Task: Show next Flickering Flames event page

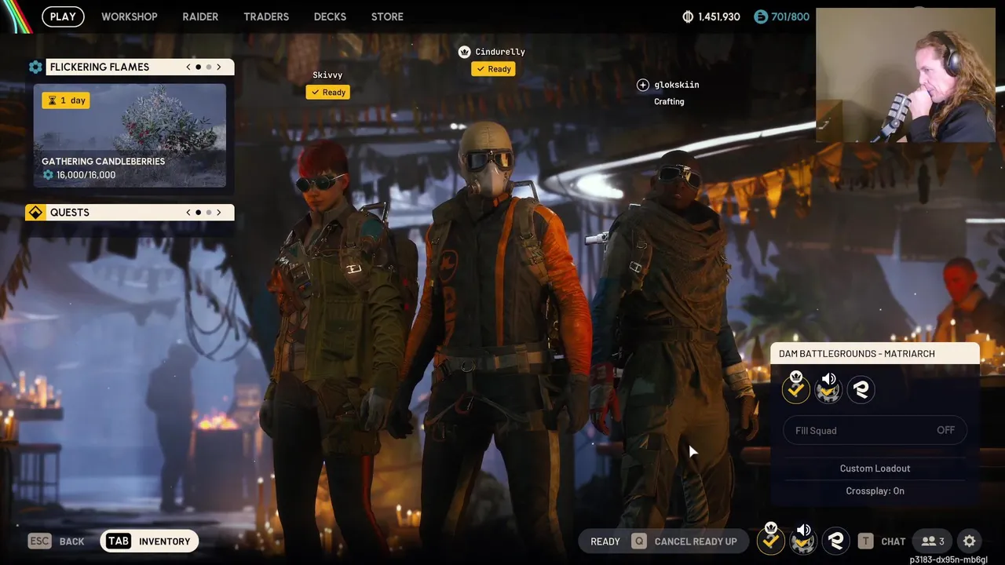Action: tap(219, 67)
